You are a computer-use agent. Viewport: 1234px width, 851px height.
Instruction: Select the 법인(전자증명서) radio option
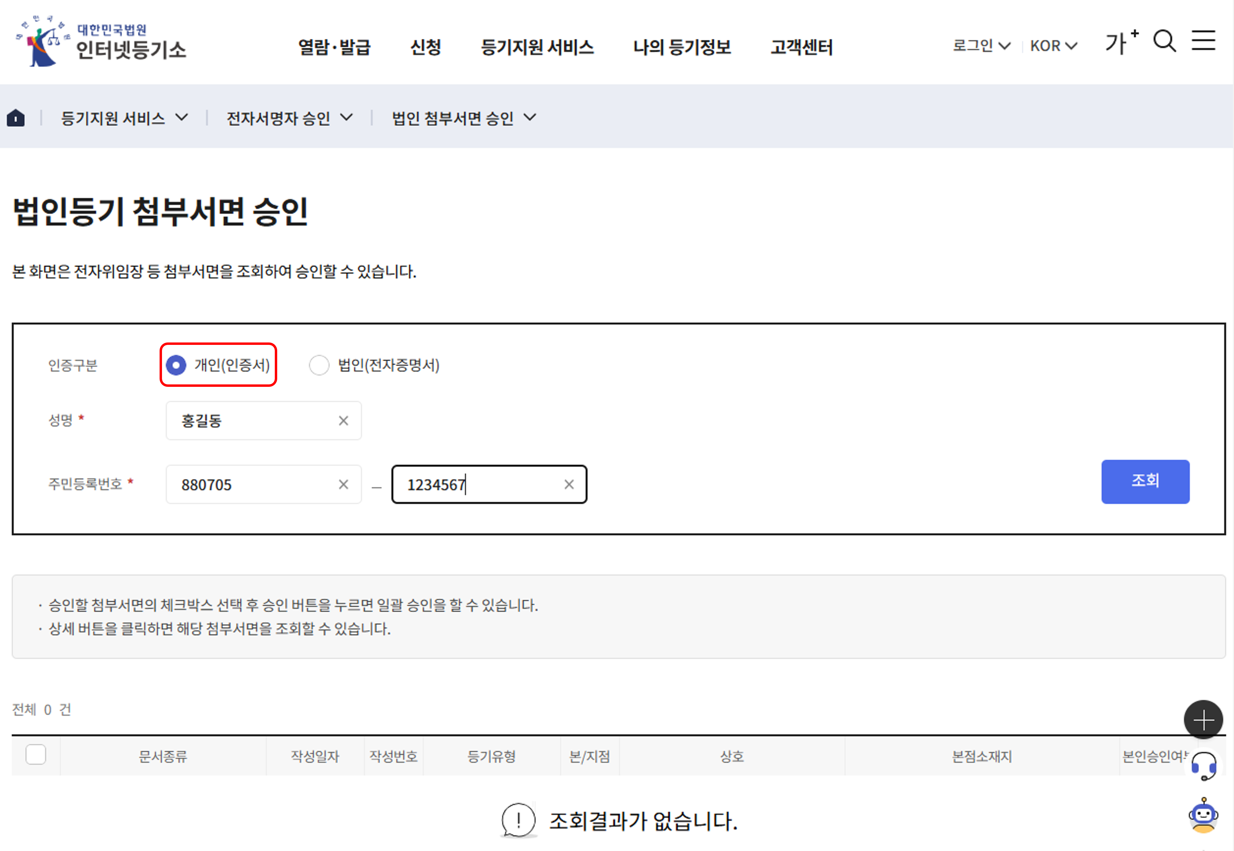click(319, 365)
